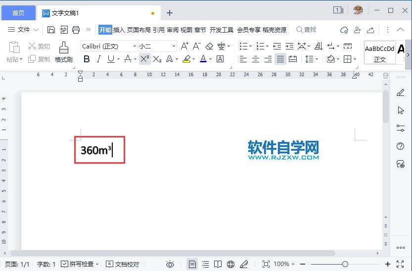Viewport: 412px width, 271px height.
Task: Expand the 文件 menu arrow
Action: click(36, 30)
